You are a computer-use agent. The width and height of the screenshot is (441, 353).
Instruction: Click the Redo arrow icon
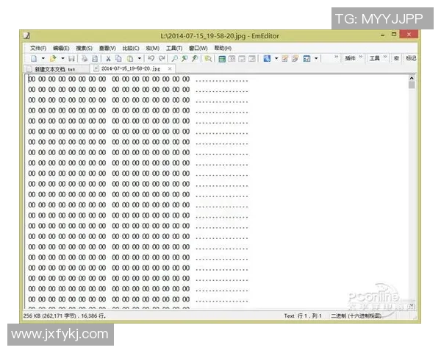162,58
